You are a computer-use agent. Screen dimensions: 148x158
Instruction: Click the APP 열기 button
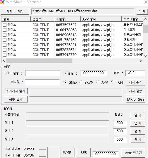click(16, 99)
